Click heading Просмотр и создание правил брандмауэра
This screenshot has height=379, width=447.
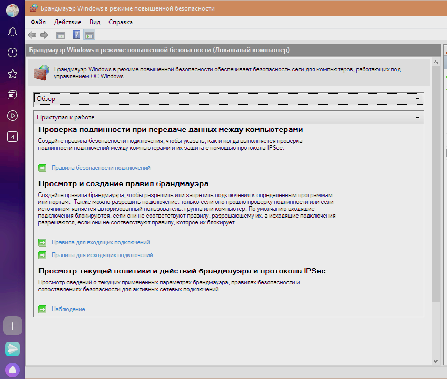coord(123,184)
